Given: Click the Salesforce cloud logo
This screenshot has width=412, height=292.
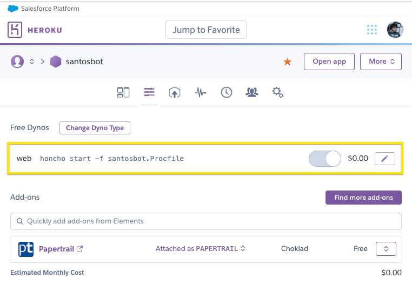Looking at the screenshot, I should coord(13,9).
